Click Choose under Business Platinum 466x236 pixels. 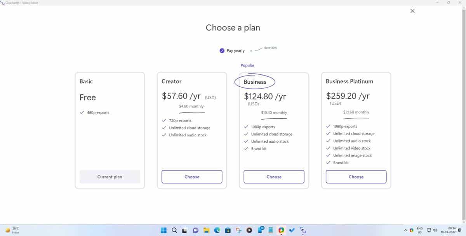tap(356, 177)
